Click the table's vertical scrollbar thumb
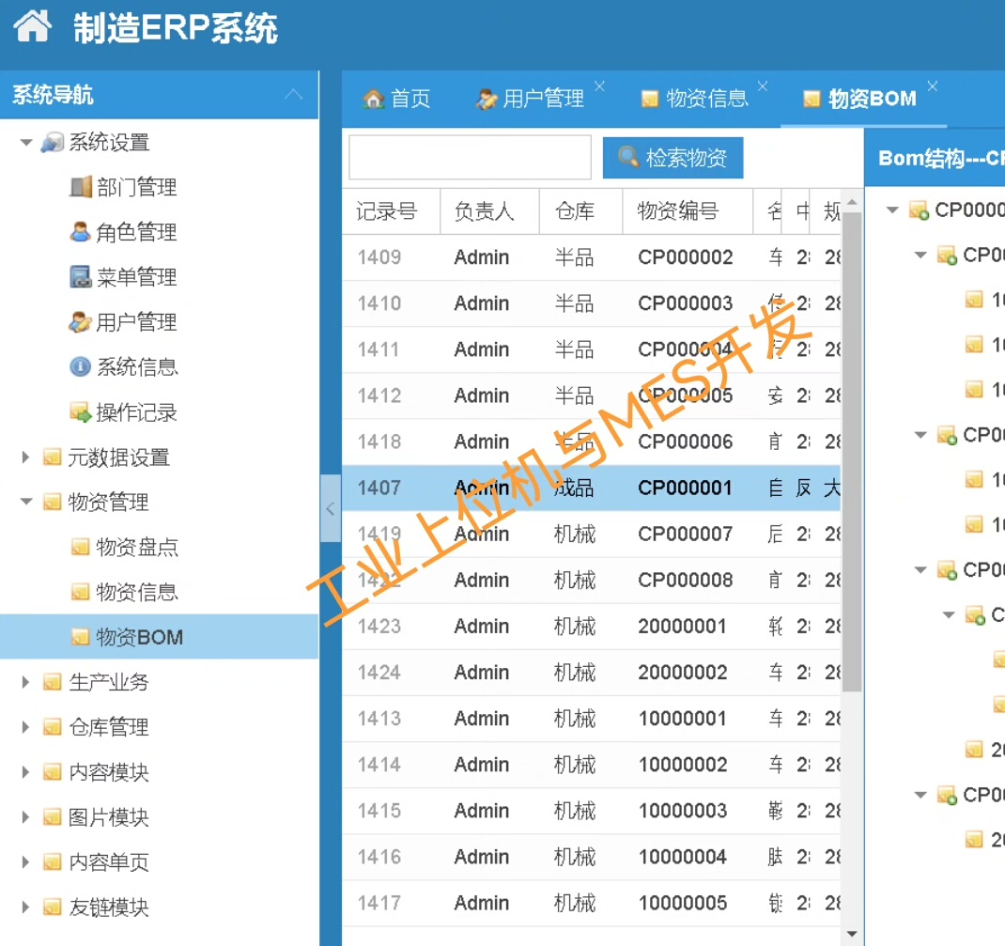Image resolution: width=1005 pixels, height=946 pixels. (x=851, y=451)
